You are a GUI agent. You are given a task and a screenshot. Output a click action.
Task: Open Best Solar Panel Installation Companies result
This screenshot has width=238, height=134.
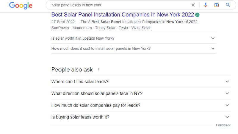point(123,15)
